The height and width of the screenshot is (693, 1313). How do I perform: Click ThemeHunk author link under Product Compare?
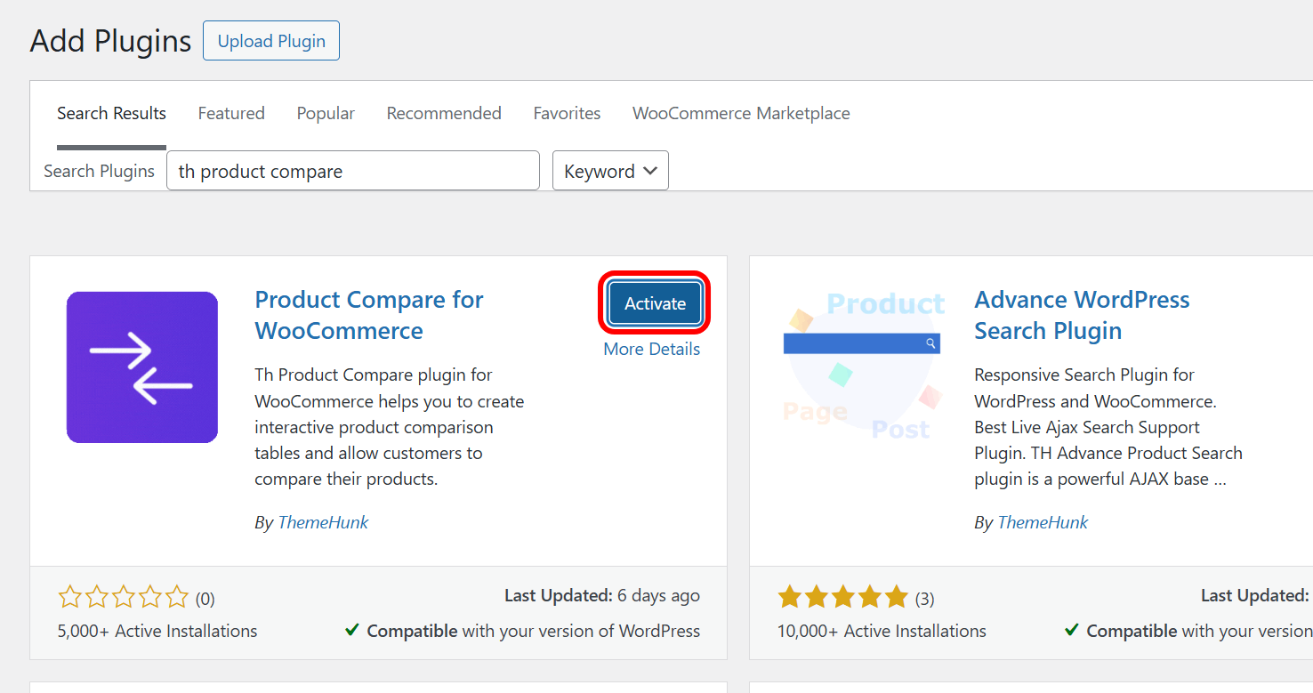coord(323,522)
